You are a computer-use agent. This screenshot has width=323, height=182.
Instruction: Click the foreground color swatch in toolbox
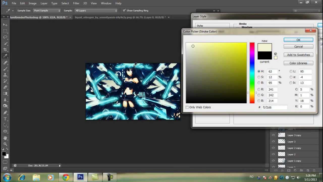pyautogui.click(x=4, y=154)
